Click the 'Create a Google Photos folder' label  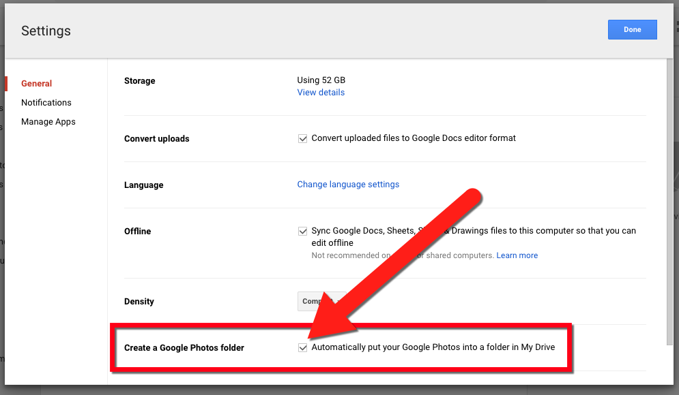pos(184,347)
